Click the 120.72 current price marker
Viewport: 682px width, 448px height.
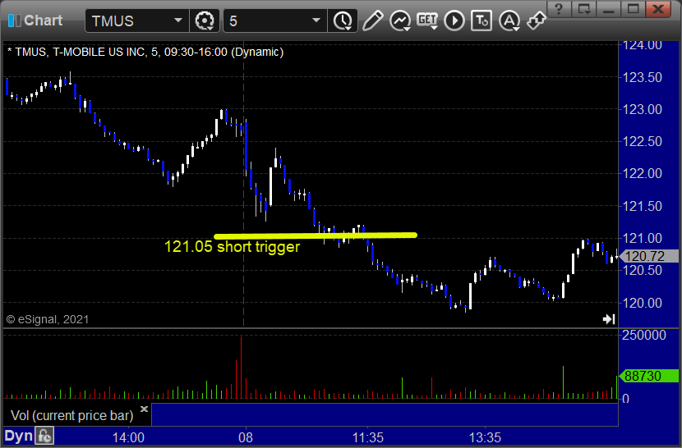click(649, 256)
